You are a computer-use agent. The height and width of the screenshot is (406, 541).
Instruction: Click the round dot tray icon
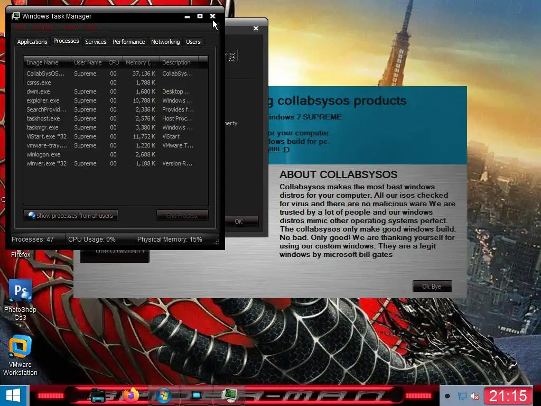(447, 396)
